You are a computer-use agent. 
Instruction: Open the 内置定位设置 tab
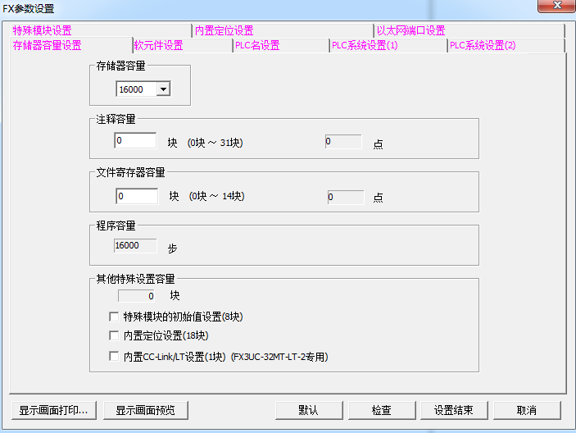(224, 31)
